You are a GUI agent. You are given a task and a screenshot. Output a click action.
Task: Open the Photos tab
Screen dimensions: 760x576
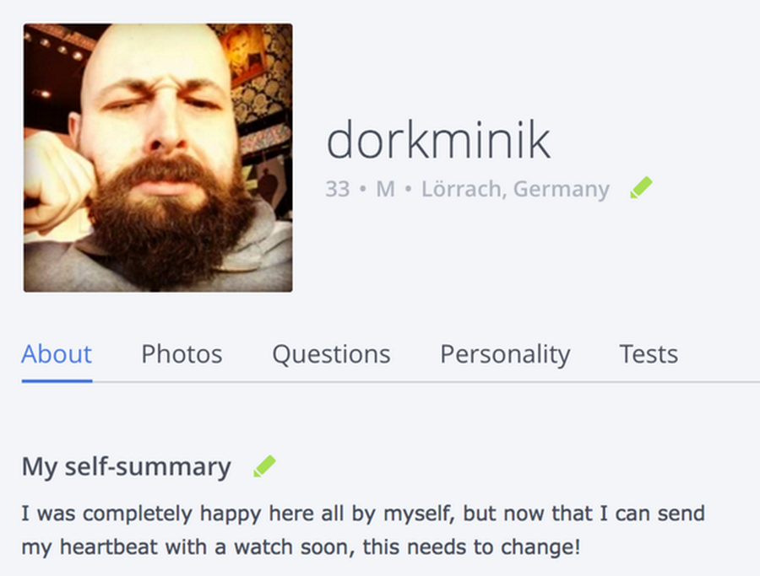point(182,353)
